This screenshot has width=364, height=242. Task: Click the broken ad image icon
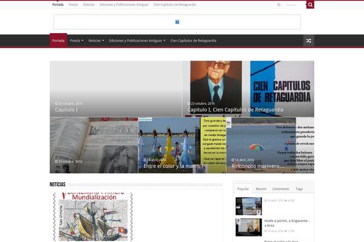pyautogui.click(x=177, y=22)
